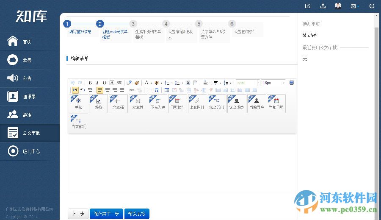Click the undo icon in editor
Image resolution: width=381 pixels, height=220 pixels.
(x=72, y=83)
